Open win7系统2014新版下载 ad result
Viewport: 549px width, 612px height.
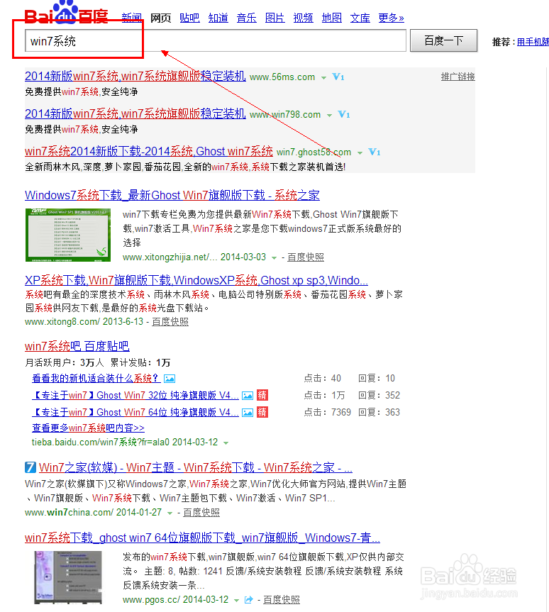(x=149, y=150)
